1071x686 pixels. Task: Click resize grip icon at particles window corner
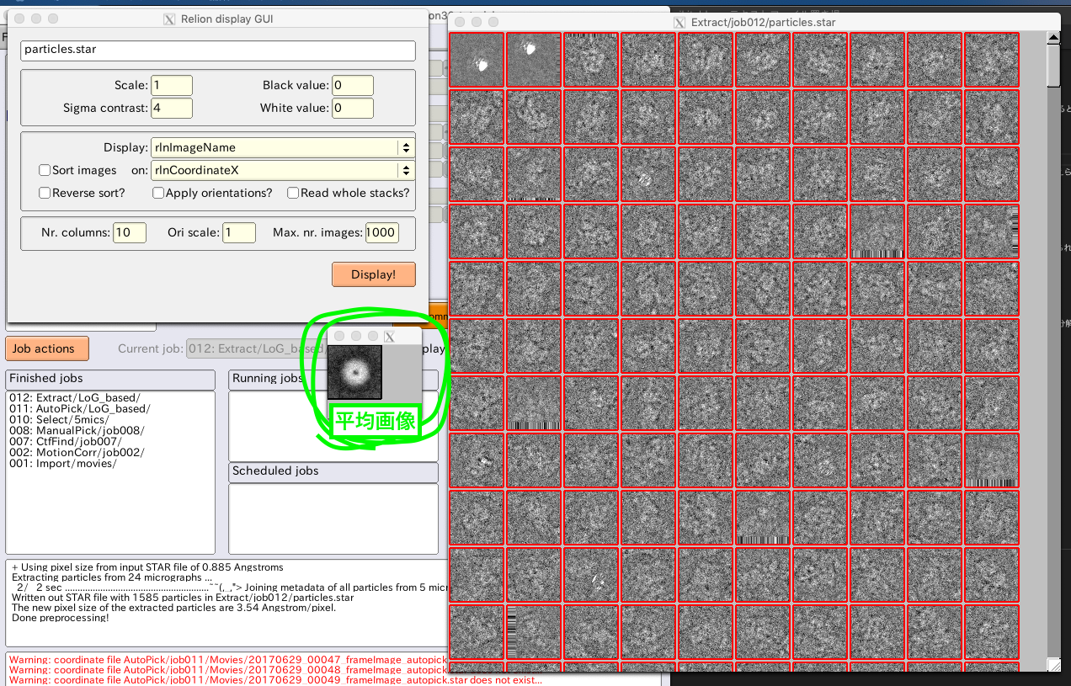pyautogui.click(x=1053, y=665)
